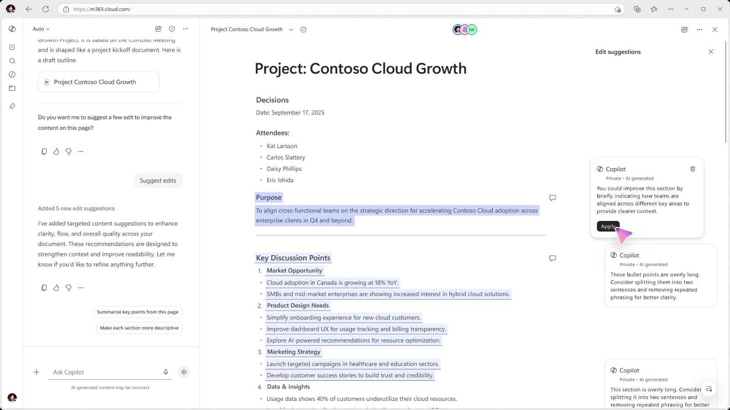This screenshot has height=410, width=730.
Task: Like the edit suggestions response
Action: (x=56, y=287)
